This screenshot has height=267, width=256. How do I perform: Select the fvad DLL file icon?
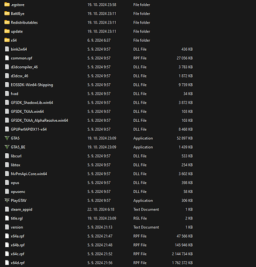pyautogui.click(x=7, y=93)
